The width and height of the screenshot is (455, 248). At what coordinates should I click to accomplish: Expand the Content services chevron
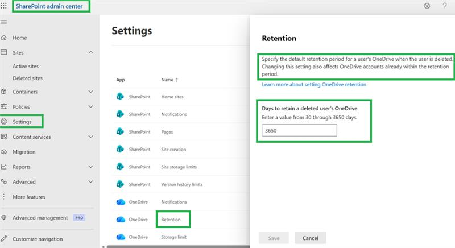(x=91, y=137)
